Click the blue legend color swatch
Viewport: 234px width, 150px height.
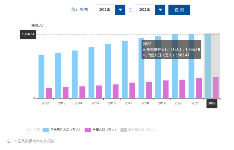coord(46,130)
